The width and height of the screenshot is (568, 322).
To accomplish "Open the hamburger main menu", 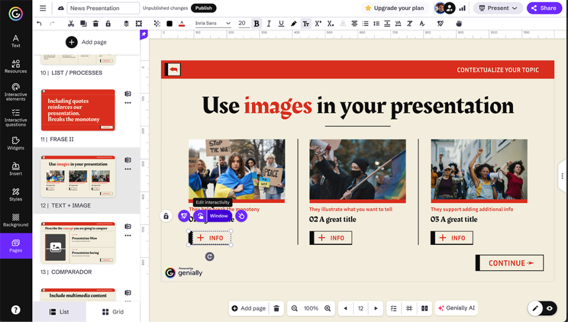I will [43, 8].
